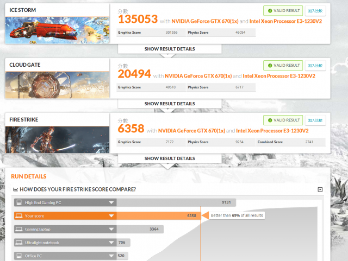Viewport: 348px width, 261px height.
Task: Click chart icon beside score compare heading
Action: 15,189
